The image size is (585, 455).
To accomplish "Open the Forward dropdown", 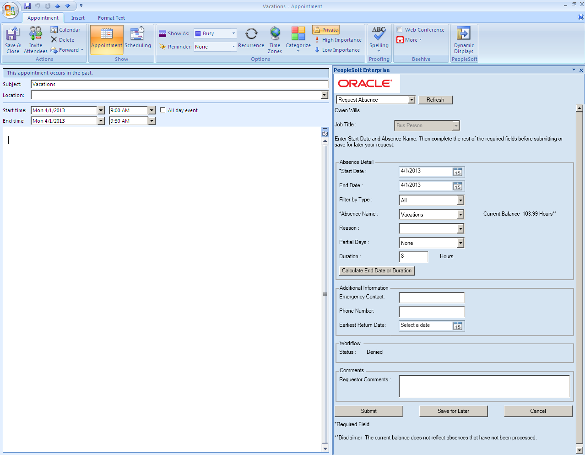I will point(67,50).
